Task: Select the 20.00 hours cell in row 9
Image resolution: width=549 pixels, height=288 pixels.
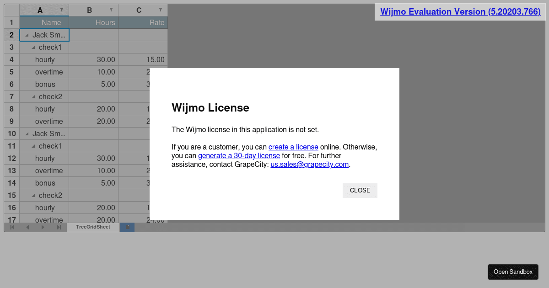Action: 94,121
